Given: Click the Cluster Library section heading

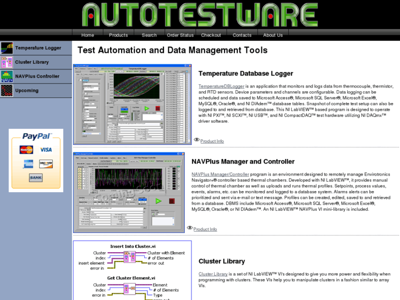Looking at the screenshot, I should (x=222, y=261).
